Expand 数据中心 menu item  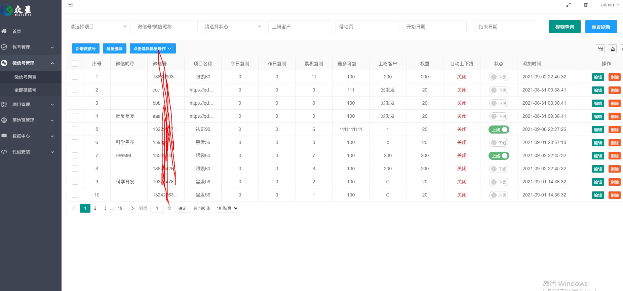pyautogui.click(x=31, y=136)
